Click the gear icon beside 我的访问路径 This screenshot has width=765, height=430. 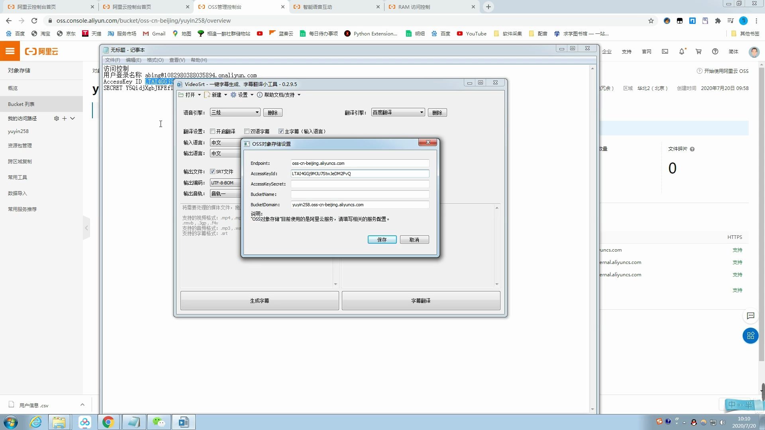click(x=56, y=118)
